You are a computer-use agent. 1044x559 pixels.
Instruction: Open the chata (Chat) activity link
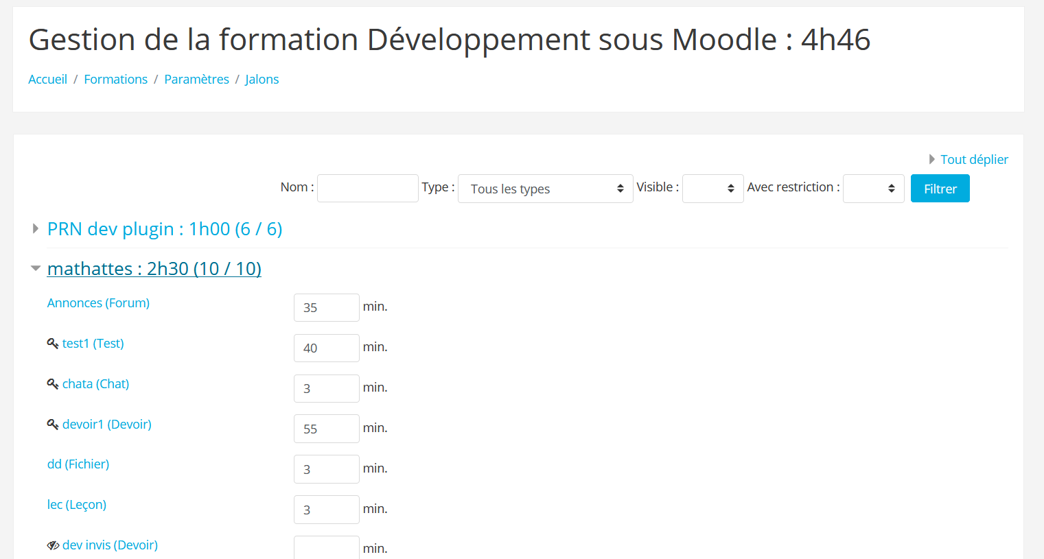[x=95, y=384]
